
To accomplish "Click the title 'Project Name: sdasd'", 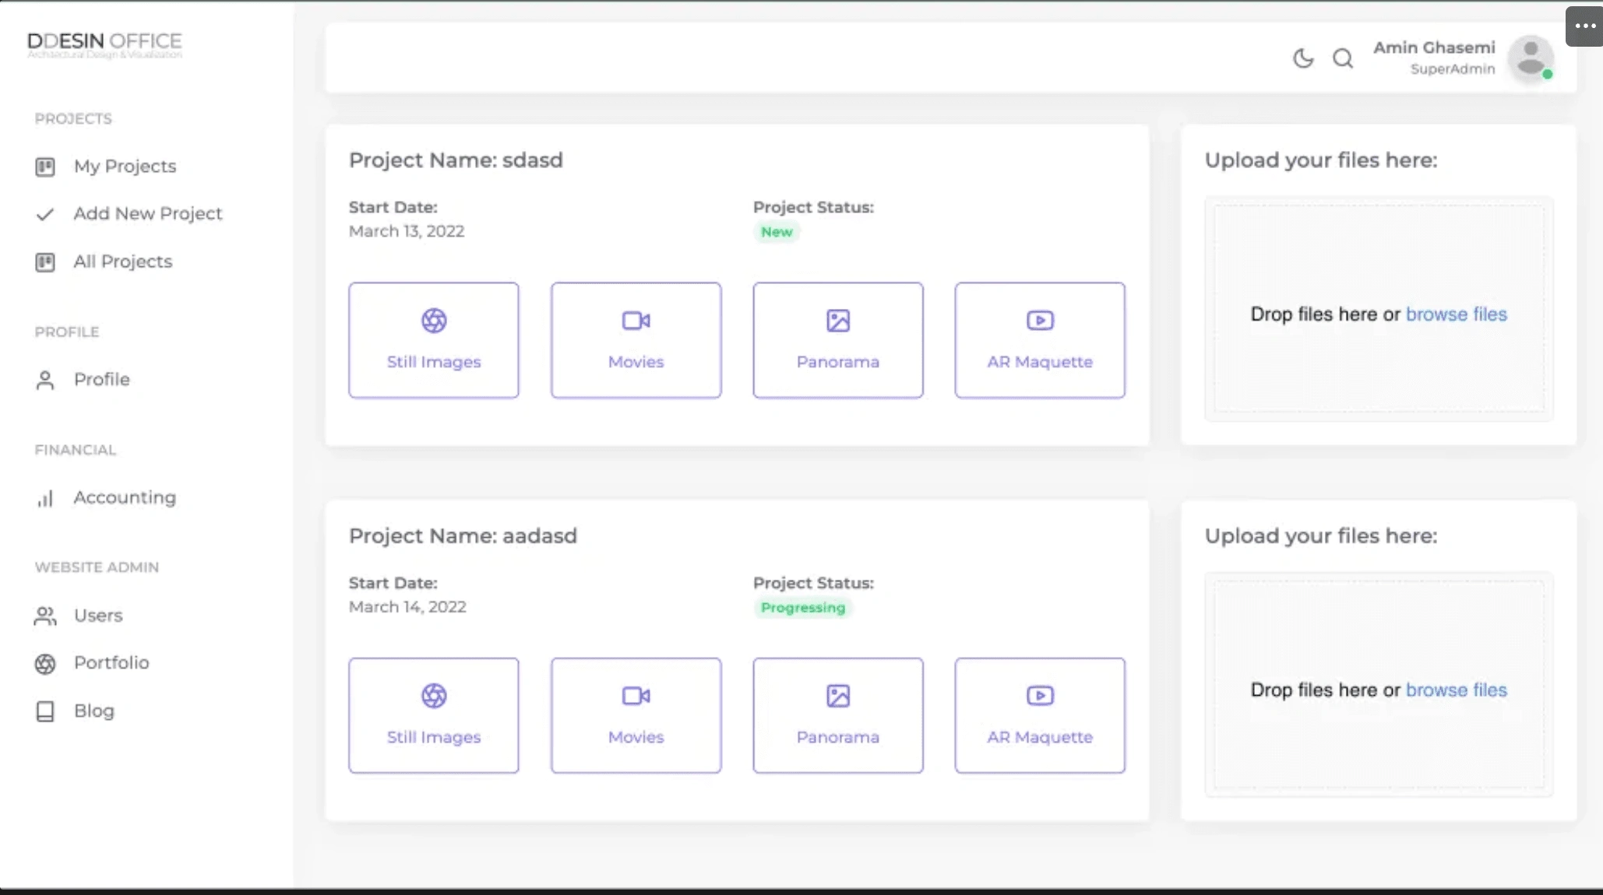I will coord(456,160).
